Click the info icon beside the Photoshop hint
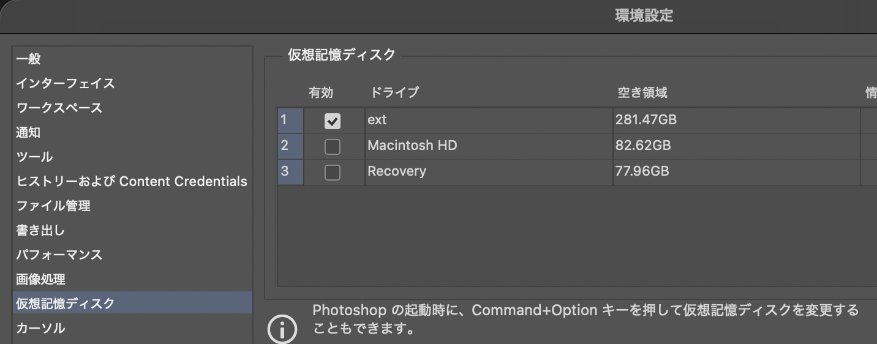 click(x=282, y=328)
